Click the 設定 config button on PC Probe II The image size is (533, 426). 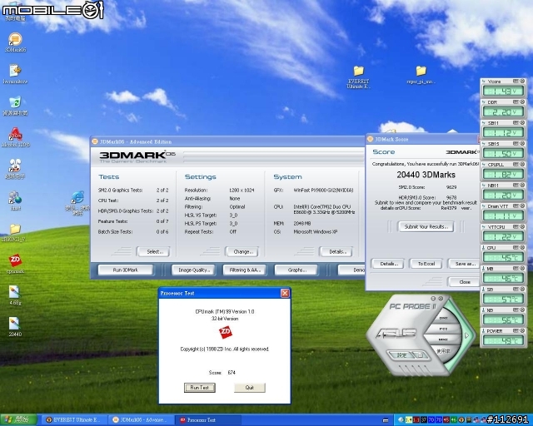[401, 355]
